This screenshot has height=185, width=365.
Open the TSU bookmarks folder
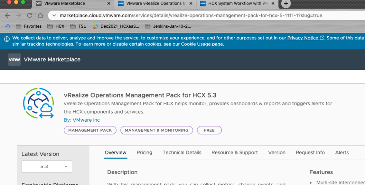tap(78, 26)
